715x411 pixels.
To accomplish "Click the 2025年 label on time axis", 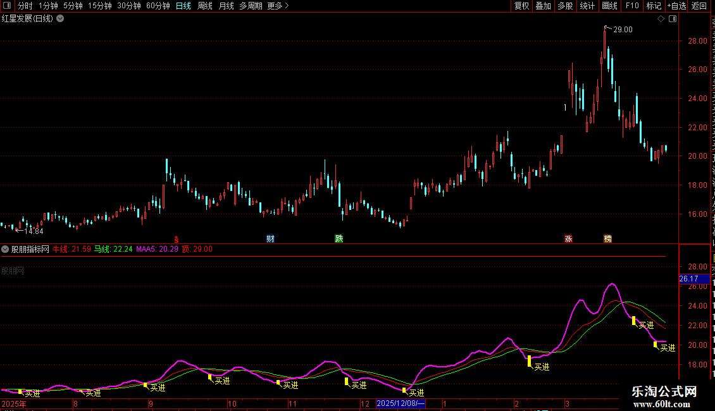I will (14, 403).
